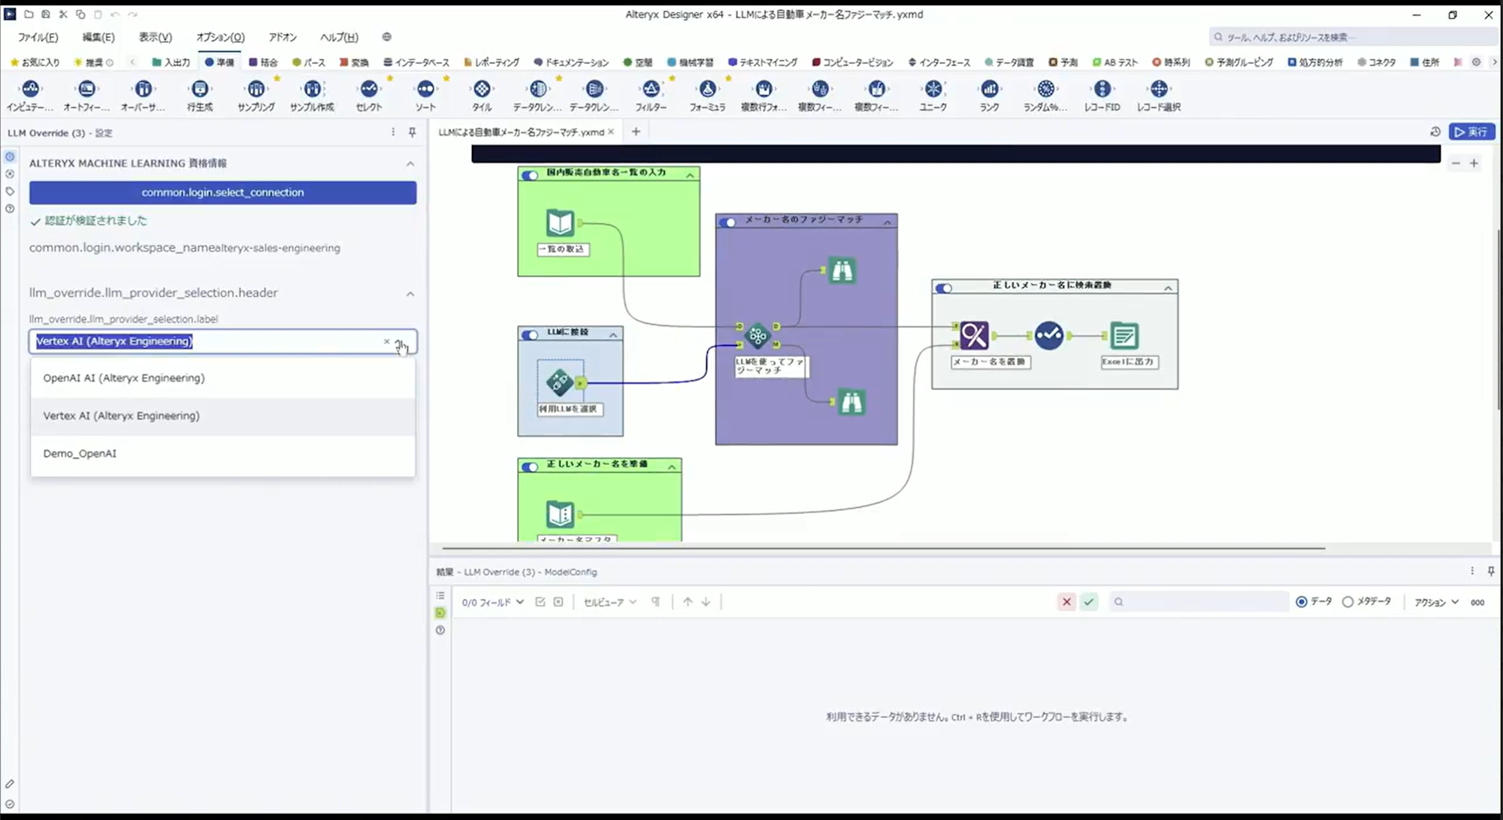Open the オプション(O) menu
The width and height of the screenshot is (1503, 820).
tap(220, 37)
